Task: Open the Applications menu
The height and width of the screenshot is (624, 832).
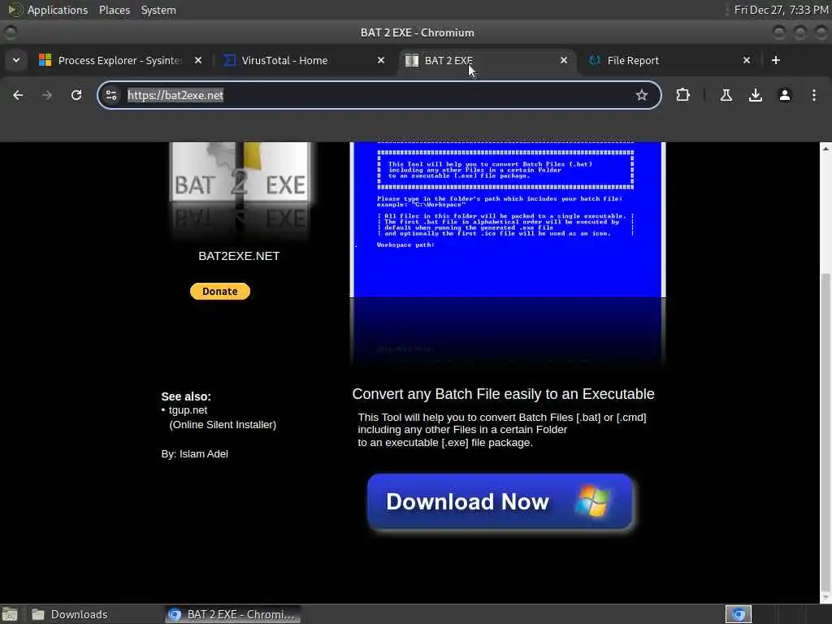Action: (x=58, y=10)
